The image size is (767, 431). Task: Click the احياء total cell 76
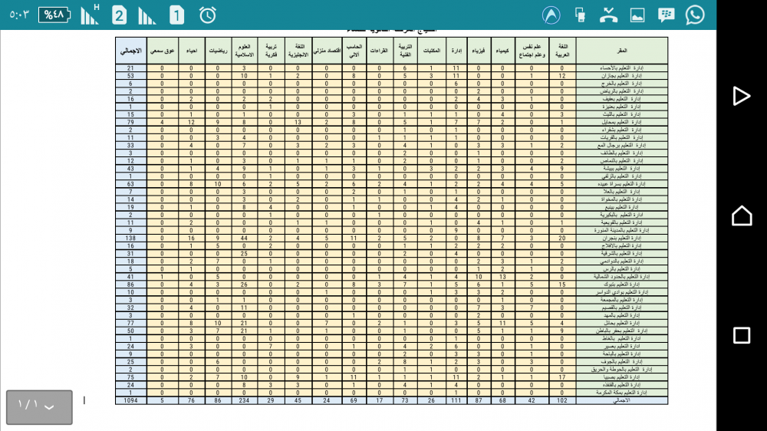point(191,400)
